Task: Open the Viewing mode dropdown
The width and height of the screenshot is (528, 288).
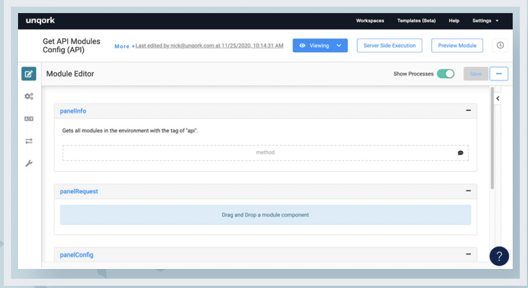Action: tap(320, 45)
